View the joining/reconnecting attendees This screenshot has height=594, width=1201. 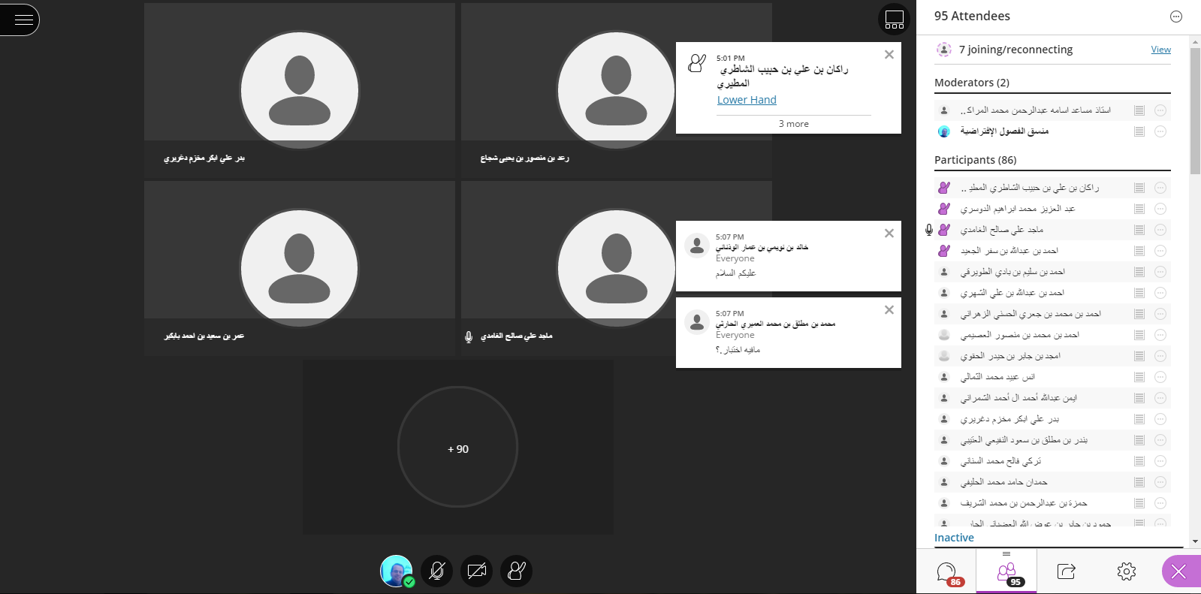pos(1160,50)
